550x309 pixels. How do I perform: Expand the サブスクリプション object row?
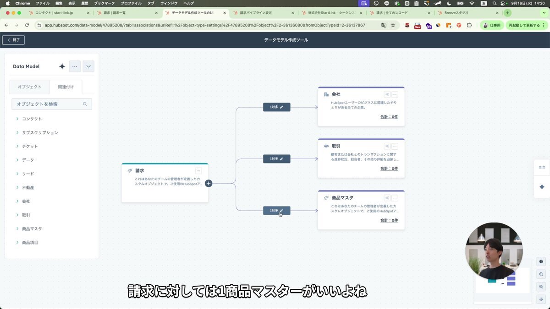tap(17, 133)
